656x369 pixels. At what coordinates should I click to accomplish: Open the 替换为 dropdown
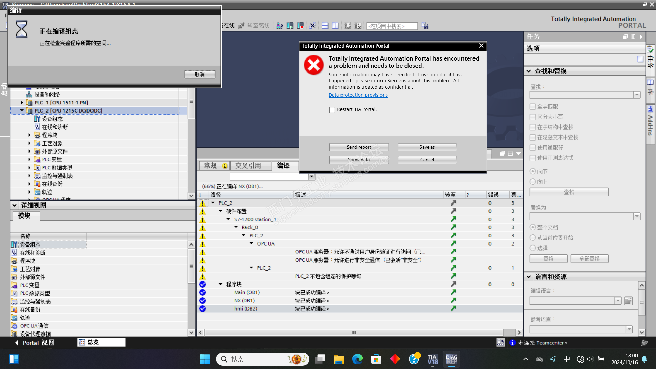(637, 216)
